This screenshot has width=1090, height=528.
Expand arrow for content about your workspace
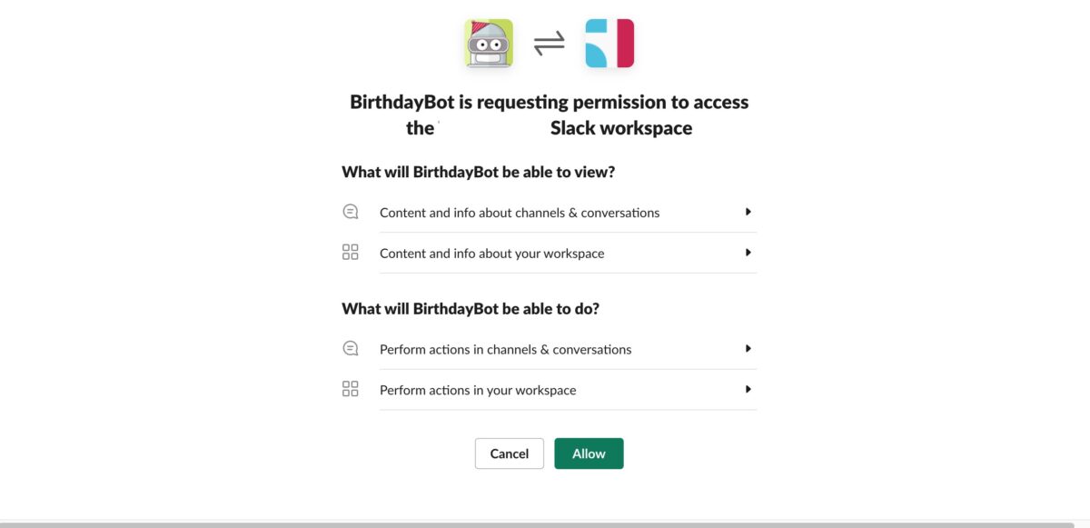[748, 253]
